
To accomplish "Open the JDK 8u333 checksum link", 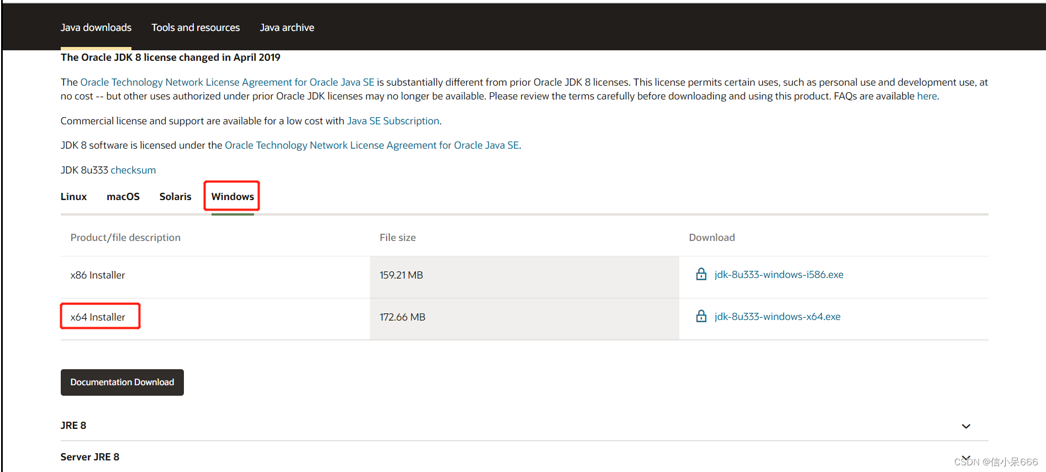I will point(133,170).
